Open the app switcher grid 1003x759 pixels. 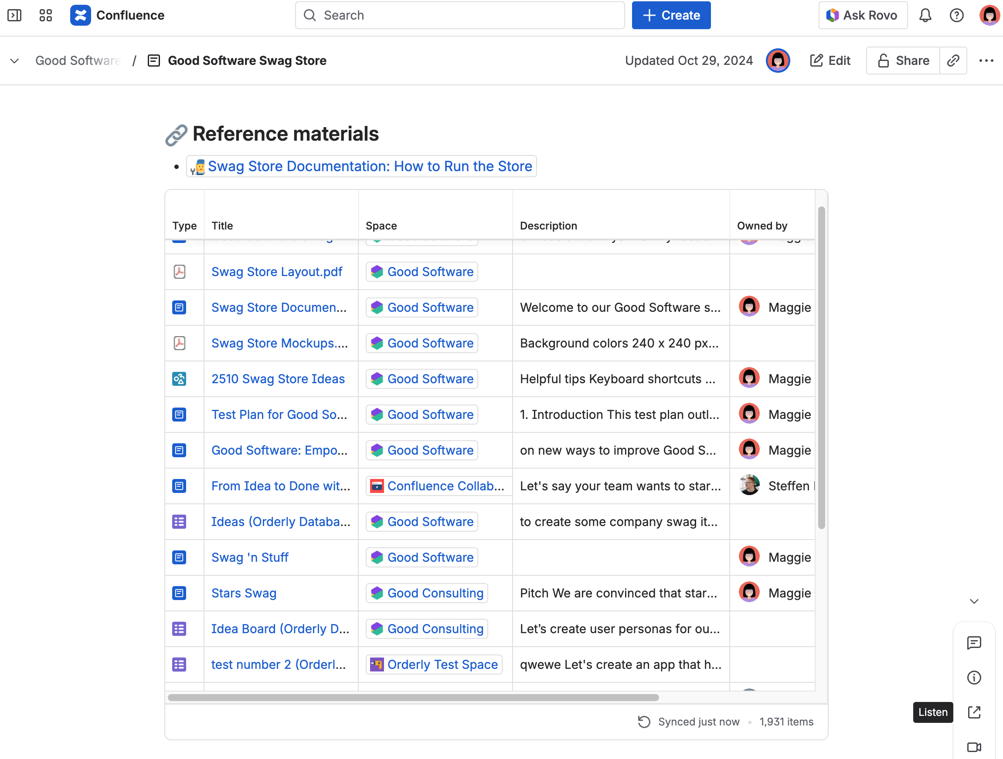click(x=46, y=15)
